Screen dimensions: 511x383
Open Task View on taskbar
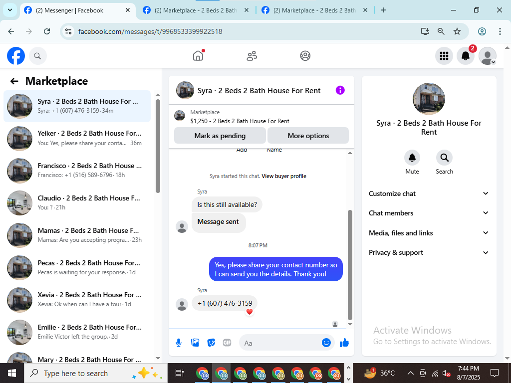point(179,373)
